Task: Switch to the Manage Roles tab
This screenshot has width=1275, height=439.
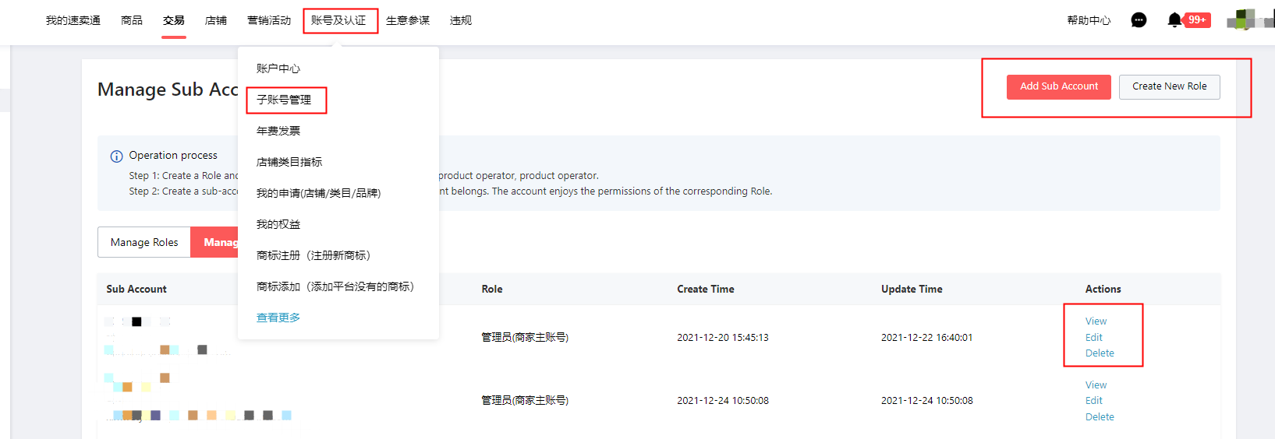Action: (x=144, y=242)
